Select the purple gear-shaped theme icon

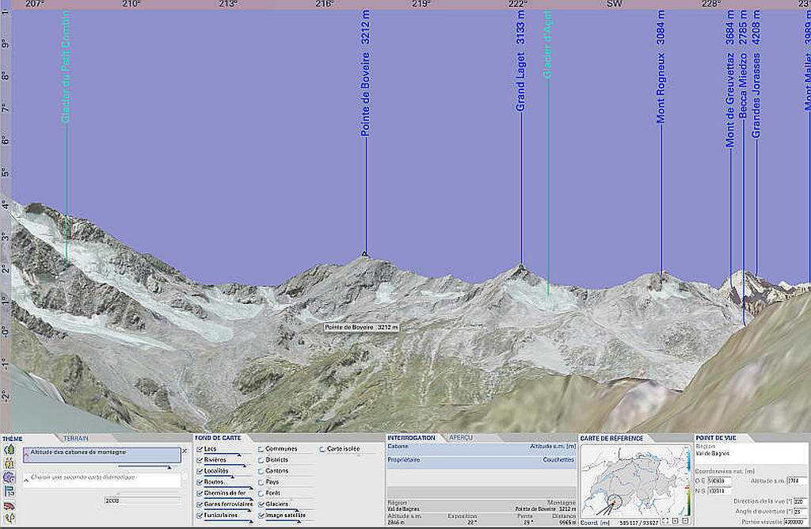click(x=9, y=478)
